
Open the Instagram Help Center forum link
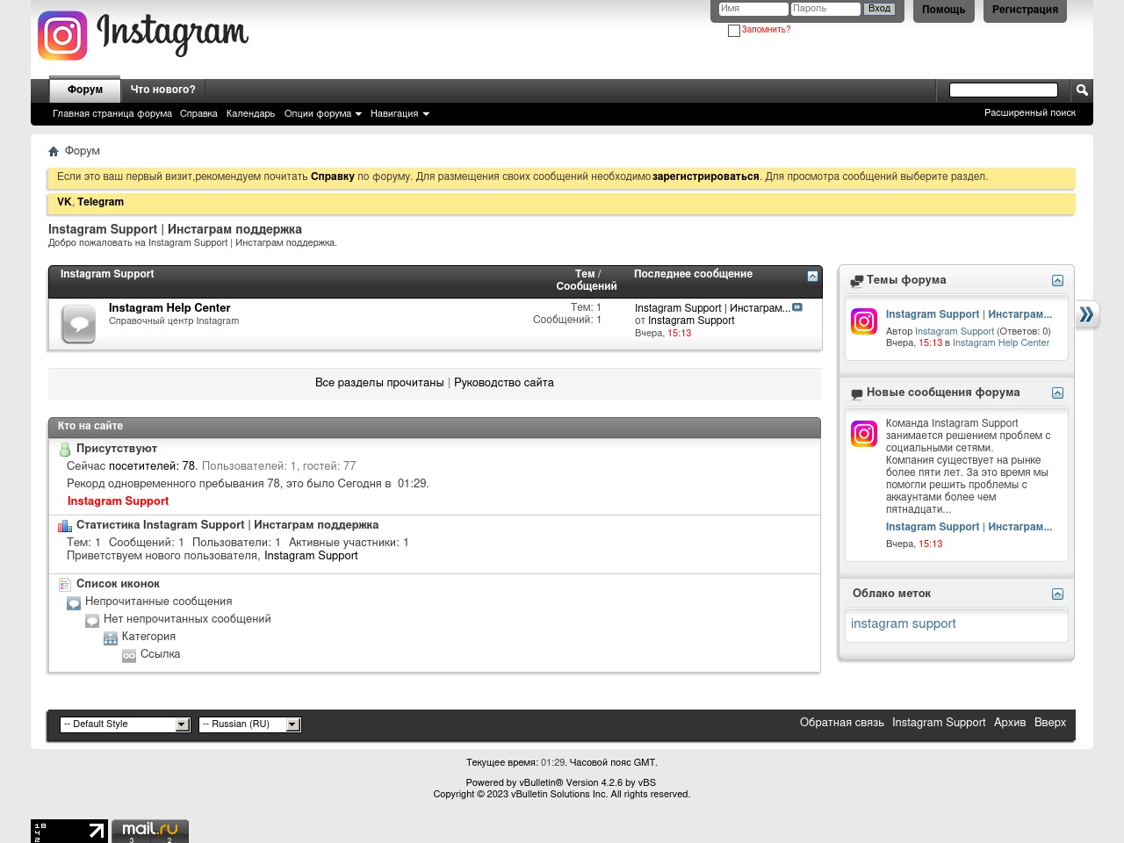tap(169, 308)
